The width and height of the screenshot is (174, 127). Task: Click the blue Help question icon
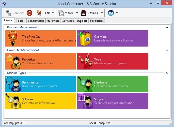click(111, 13)
